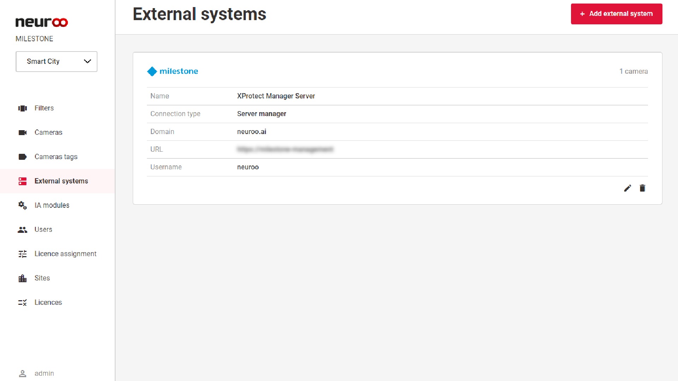Click Add external system button
Image resolution: width=678 pixels, height=381 pixels.
tap(617, 14)
